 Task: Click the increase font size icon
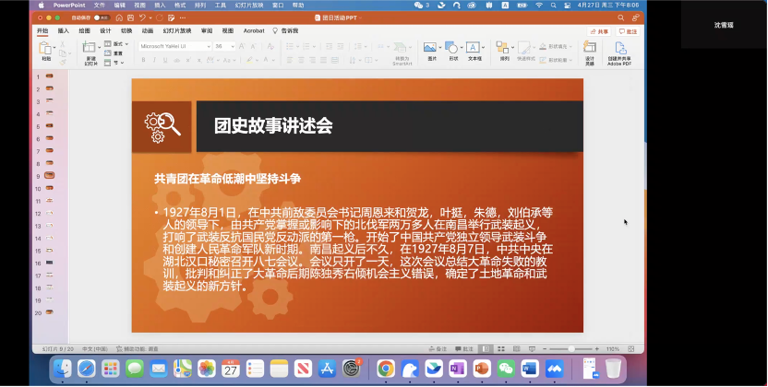pos(242,46)
